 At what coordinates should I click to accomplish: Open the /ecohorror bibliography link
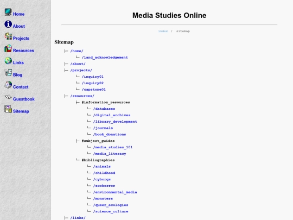coord(104,186)
